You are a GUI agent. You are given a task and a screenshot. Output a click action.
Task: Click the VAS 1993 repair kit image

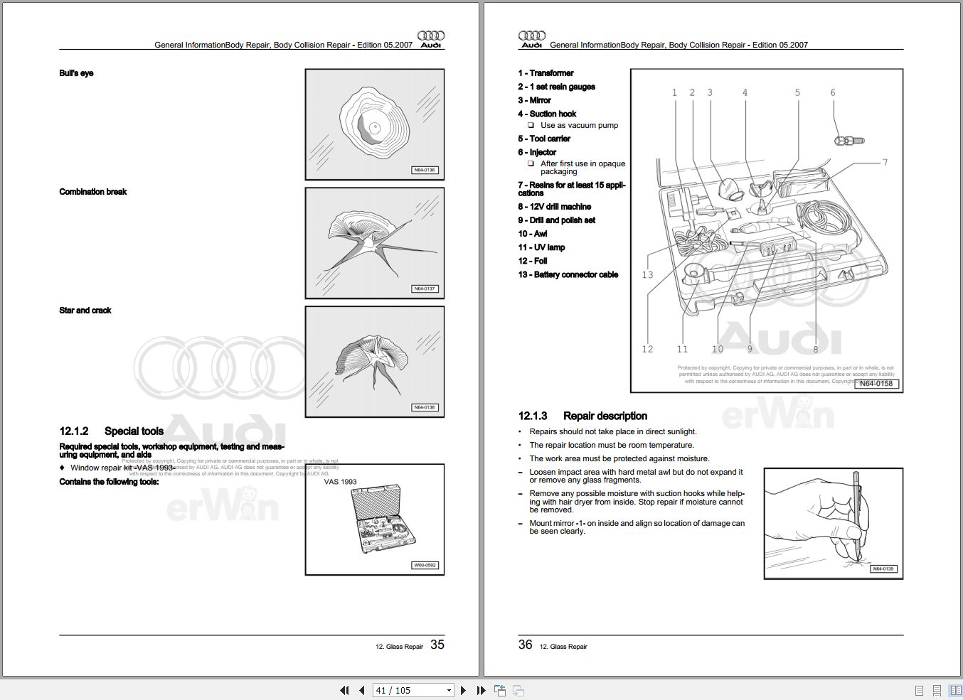(x=375, y=519)
